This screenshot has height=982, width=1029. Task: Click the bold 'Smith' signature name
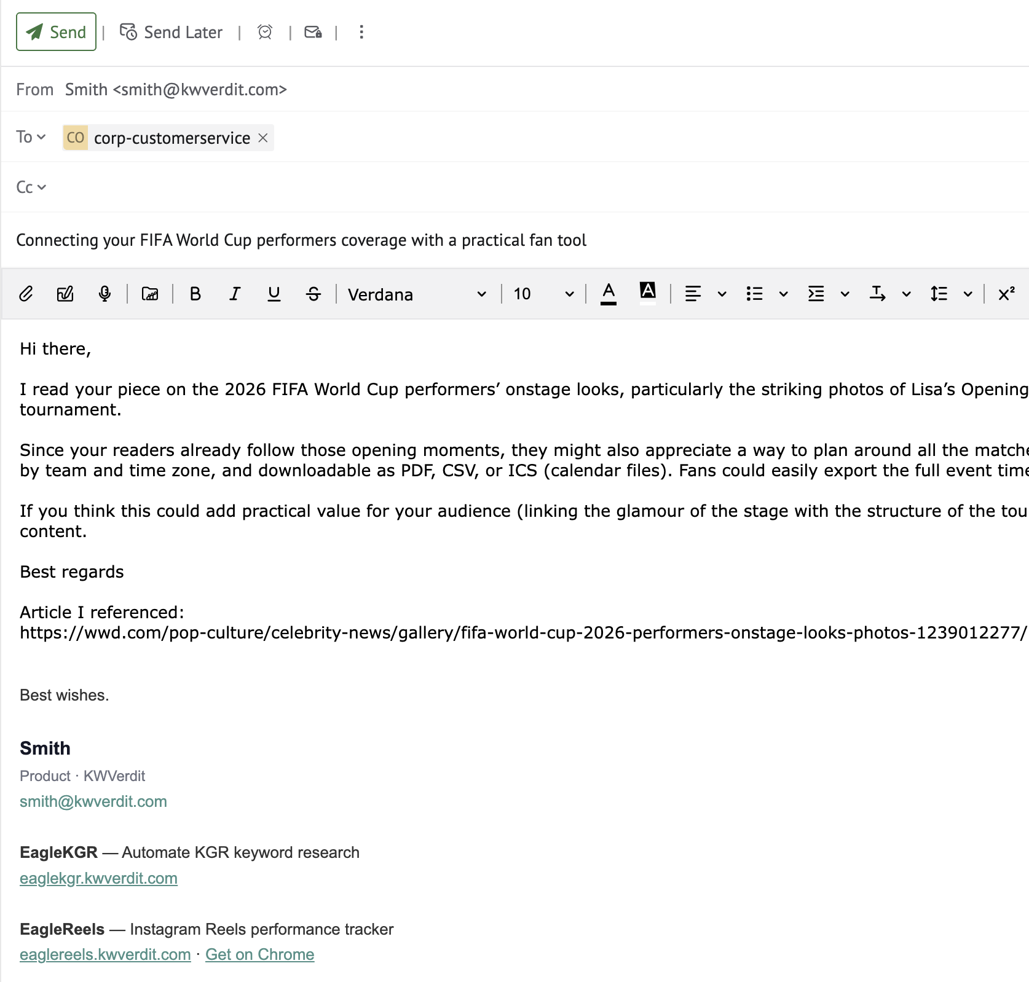coord(45,748)
